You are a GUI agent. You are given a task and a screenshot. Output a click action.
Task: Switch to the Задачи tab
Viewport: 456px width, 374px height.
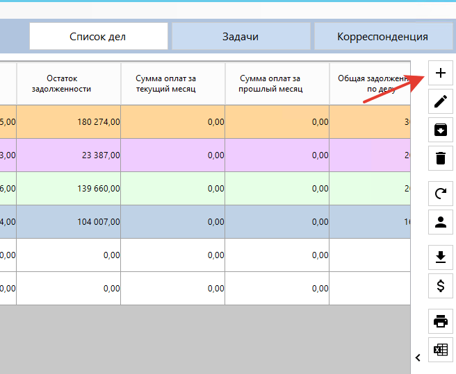pos(241,36)
